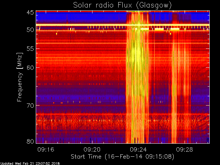
Task: Click the bright yellow radio burst near 09:24
Action: [137, 77]
